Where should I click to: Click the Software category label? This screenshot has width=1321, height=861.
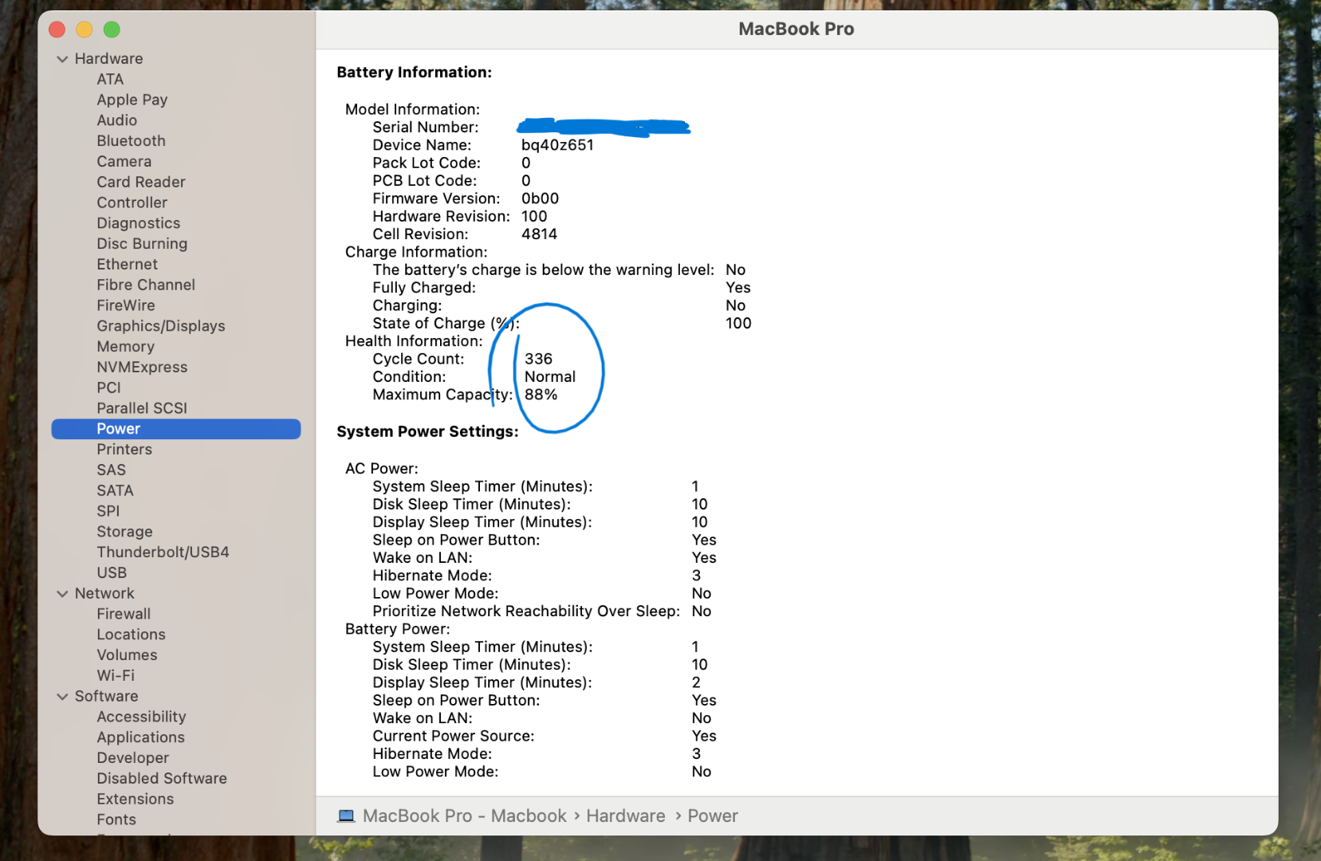(107, 697)
